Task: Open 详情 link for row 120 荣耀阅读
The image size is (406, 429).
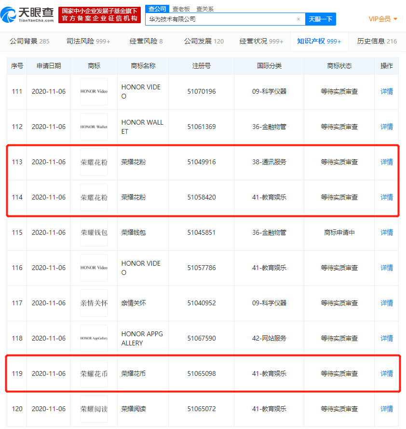Action: [387, 409]
